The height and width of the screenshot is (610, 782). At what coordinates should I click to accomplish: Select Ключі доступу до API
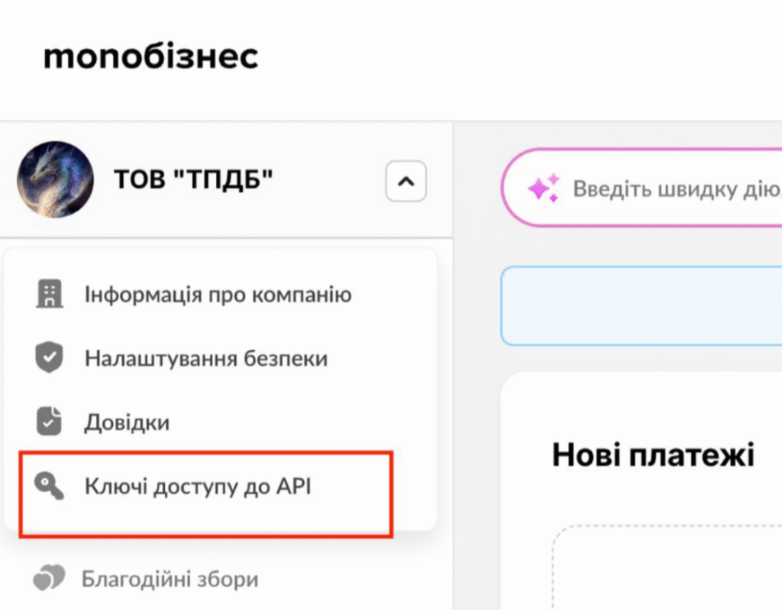pos(198,486)
